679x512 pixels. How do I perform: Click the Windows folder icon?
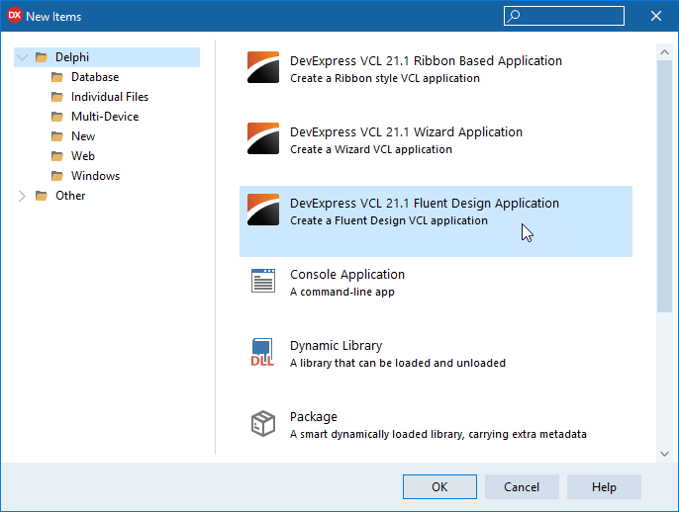click(x=57, y=176)
